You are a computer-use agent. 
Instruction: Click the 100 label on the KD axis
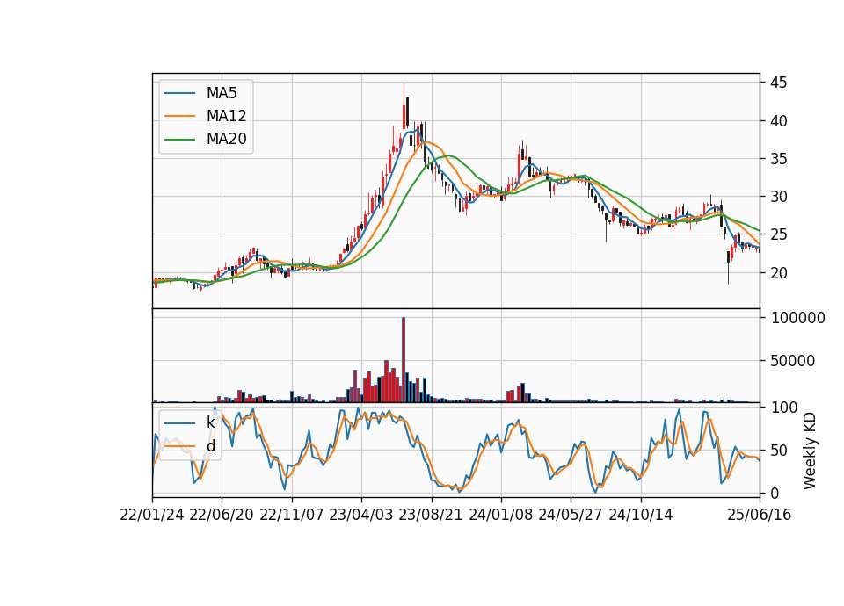pyautogui.click(x=783, y=408)
